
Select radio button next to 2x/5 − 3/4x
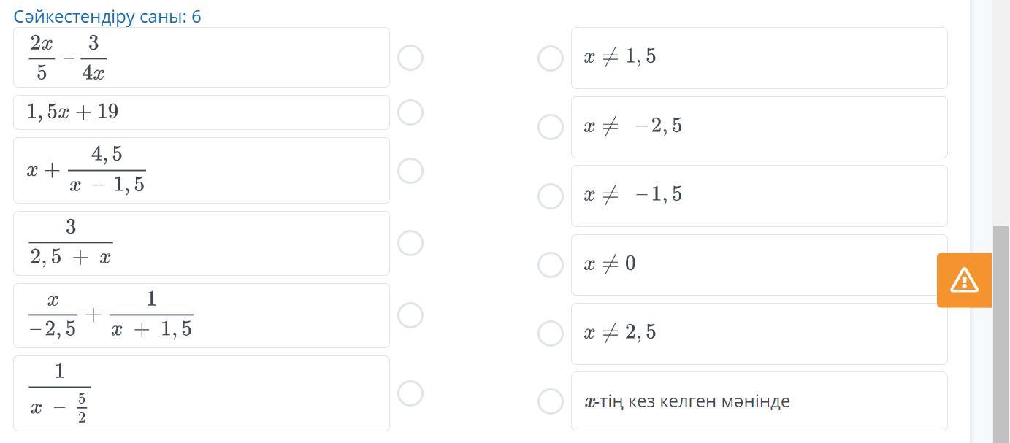pyautogui.click(x=410, y=58)
